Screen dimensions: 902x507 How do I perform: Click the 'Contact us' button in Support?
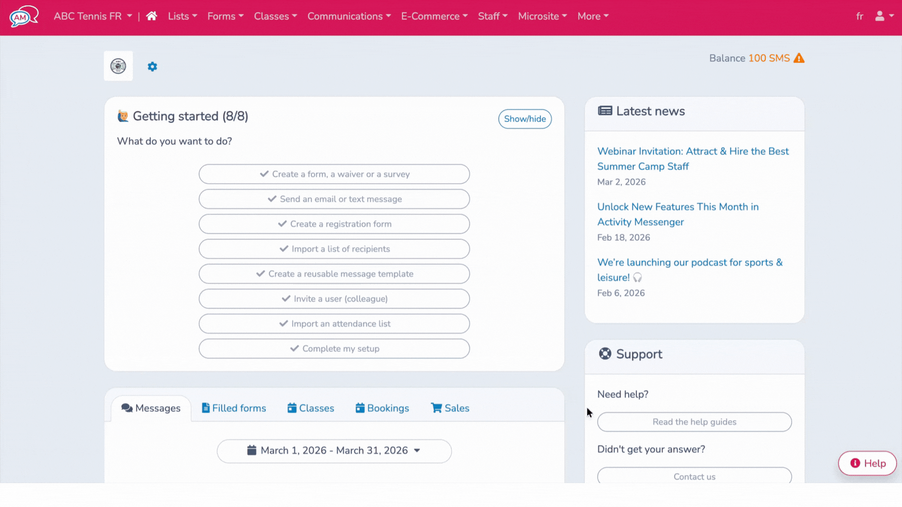(694, 476)
